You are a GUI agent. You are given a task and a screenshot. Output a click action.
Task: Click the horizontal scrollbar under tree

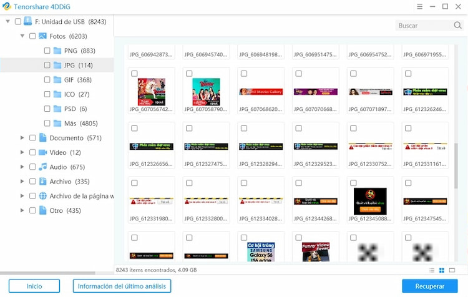[47, 273]
